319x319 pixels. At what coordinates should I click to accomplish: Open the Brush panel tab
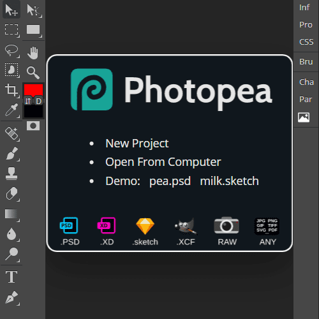[306, 62]
